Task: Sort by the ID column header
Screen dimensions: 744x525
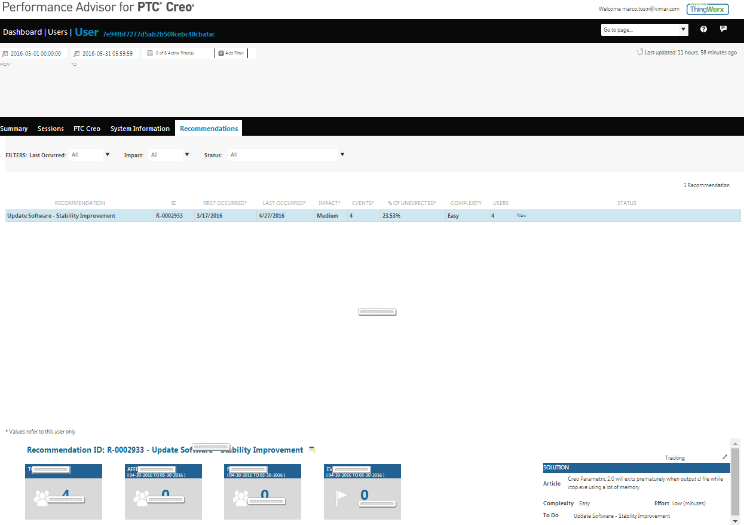Action: (174, 203)
